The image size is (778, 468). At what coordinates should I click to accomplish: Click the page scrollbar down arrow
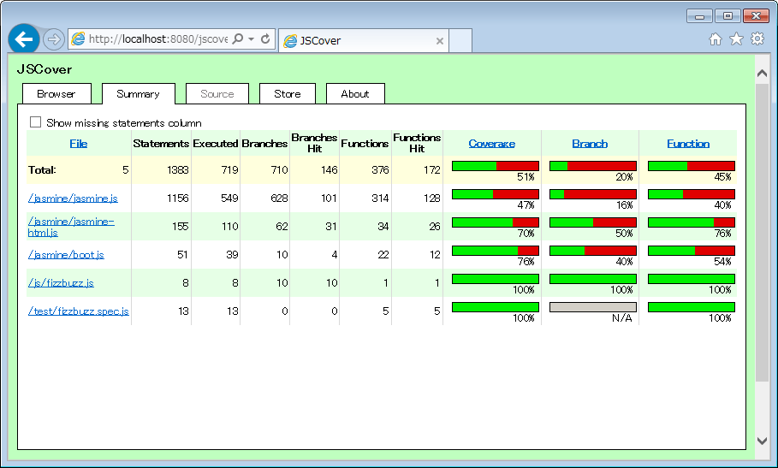[x=762, y=441]
